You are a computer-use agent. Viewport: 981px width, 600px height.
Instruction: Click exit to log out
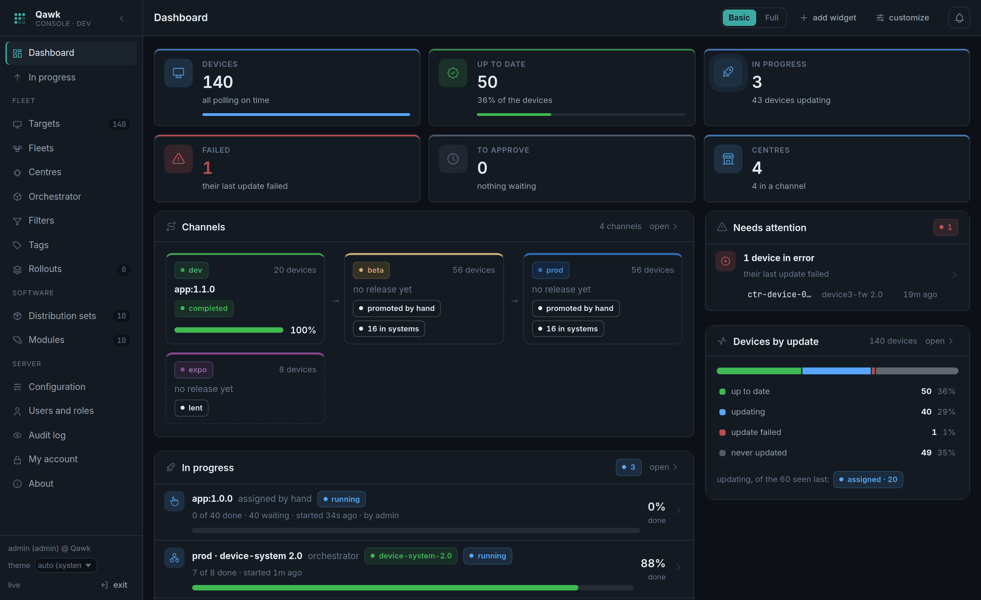point(114,585)
